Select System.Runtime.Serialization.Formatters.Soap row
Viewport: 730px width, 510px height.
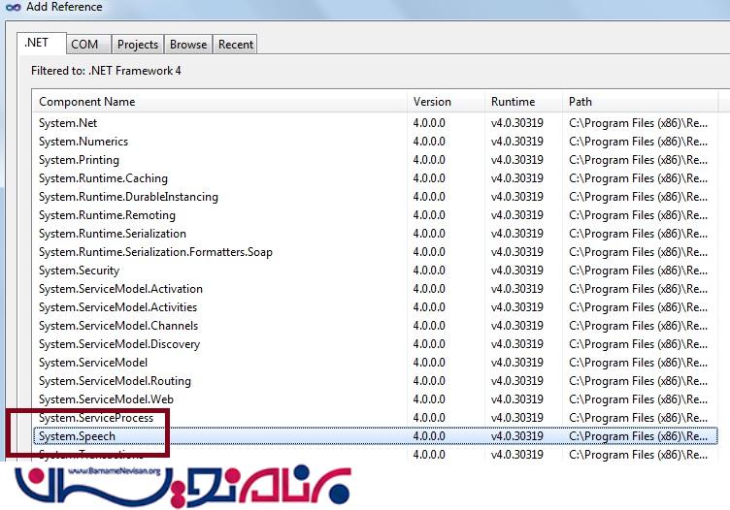point(155,252)
